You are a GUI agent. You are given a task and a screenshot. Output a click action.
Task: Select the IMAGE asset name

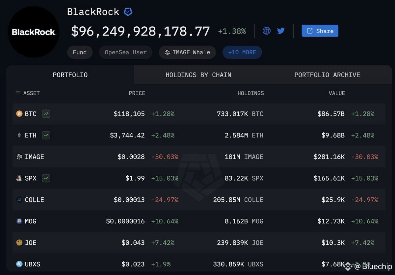[35, 157]
